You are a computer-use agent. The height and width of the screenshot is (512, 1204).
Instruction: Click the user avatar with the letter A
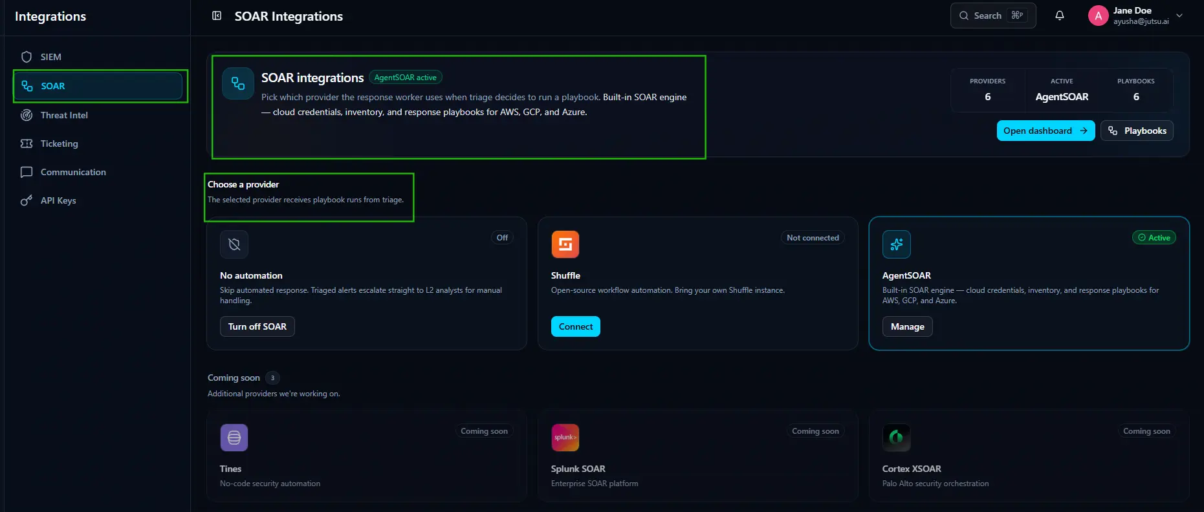(1098, 16)
